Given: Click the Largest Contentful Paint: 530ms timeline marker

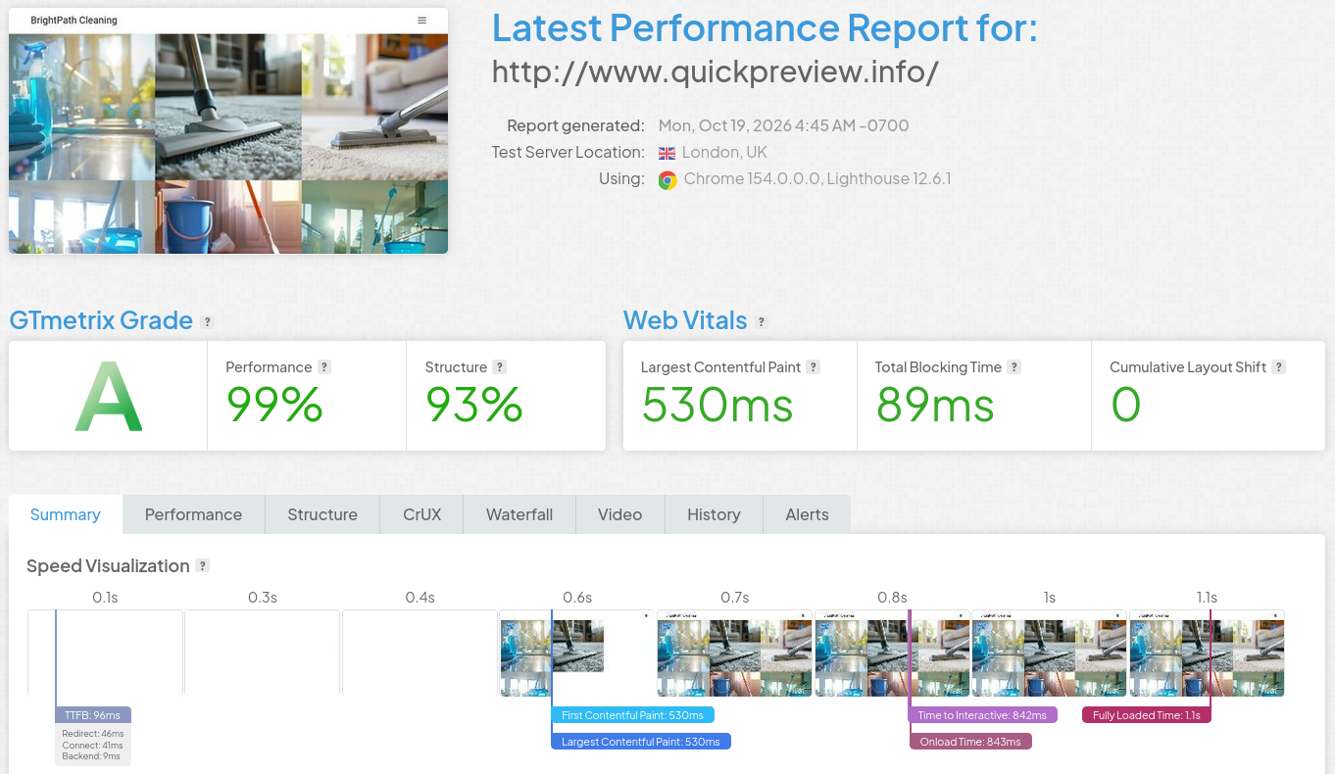Looking at the screenshot, I should point(641,742).
